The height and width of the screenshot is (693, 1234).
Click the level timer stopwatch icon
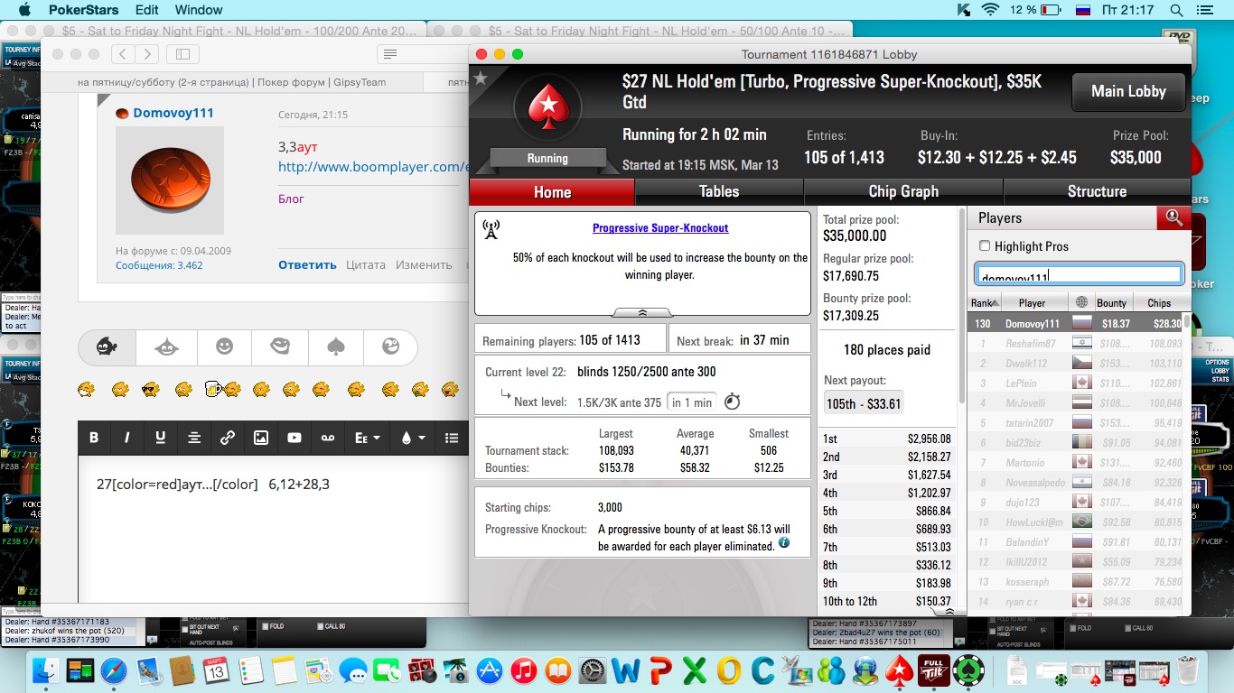pos(733,402)
